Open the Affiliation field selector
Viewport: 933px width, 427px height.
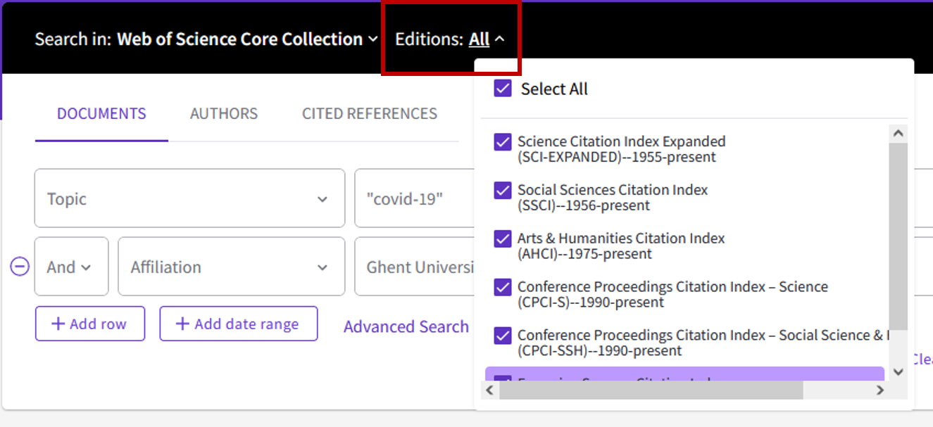[x=231, y=267]
